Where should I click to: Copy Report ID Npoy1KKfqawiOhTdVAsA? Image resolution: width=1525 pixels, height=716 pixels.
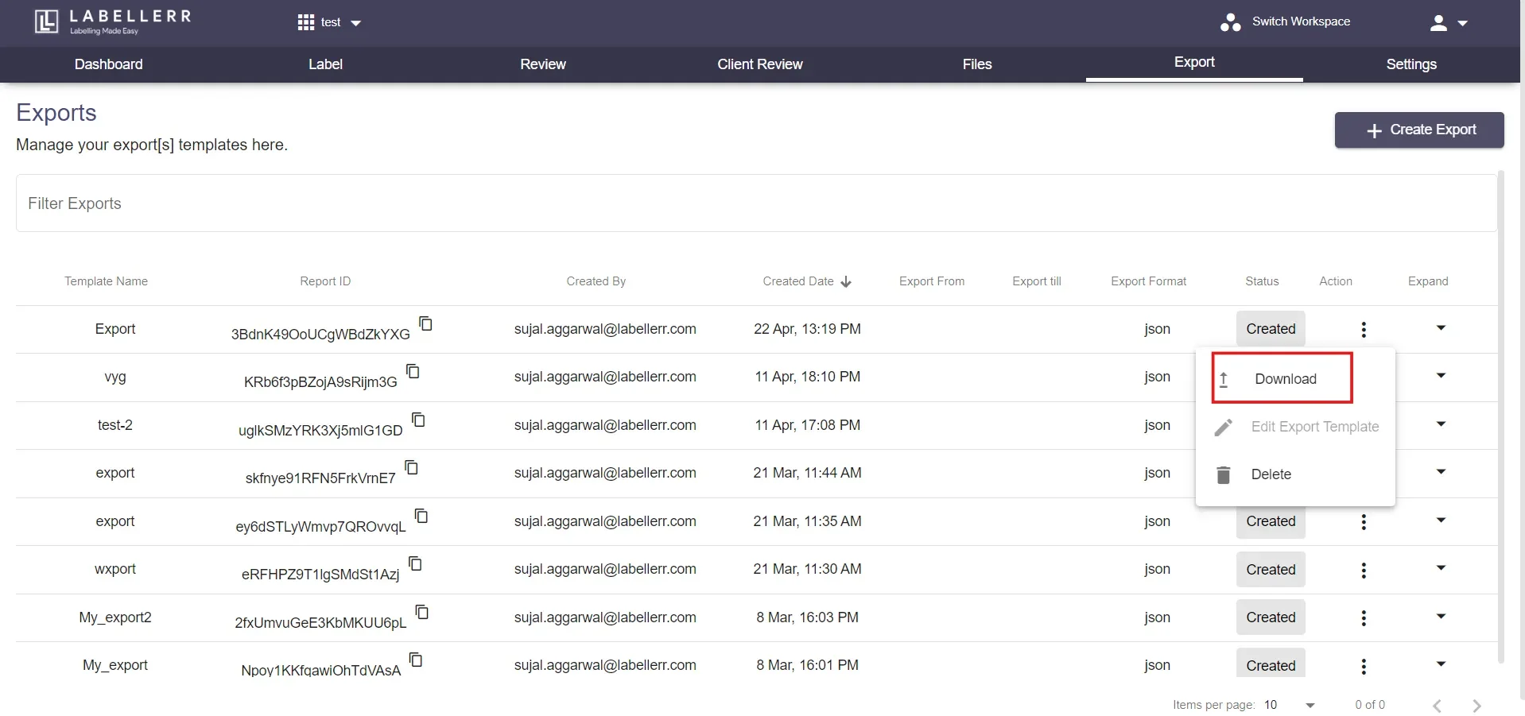(x=416, y=660)
